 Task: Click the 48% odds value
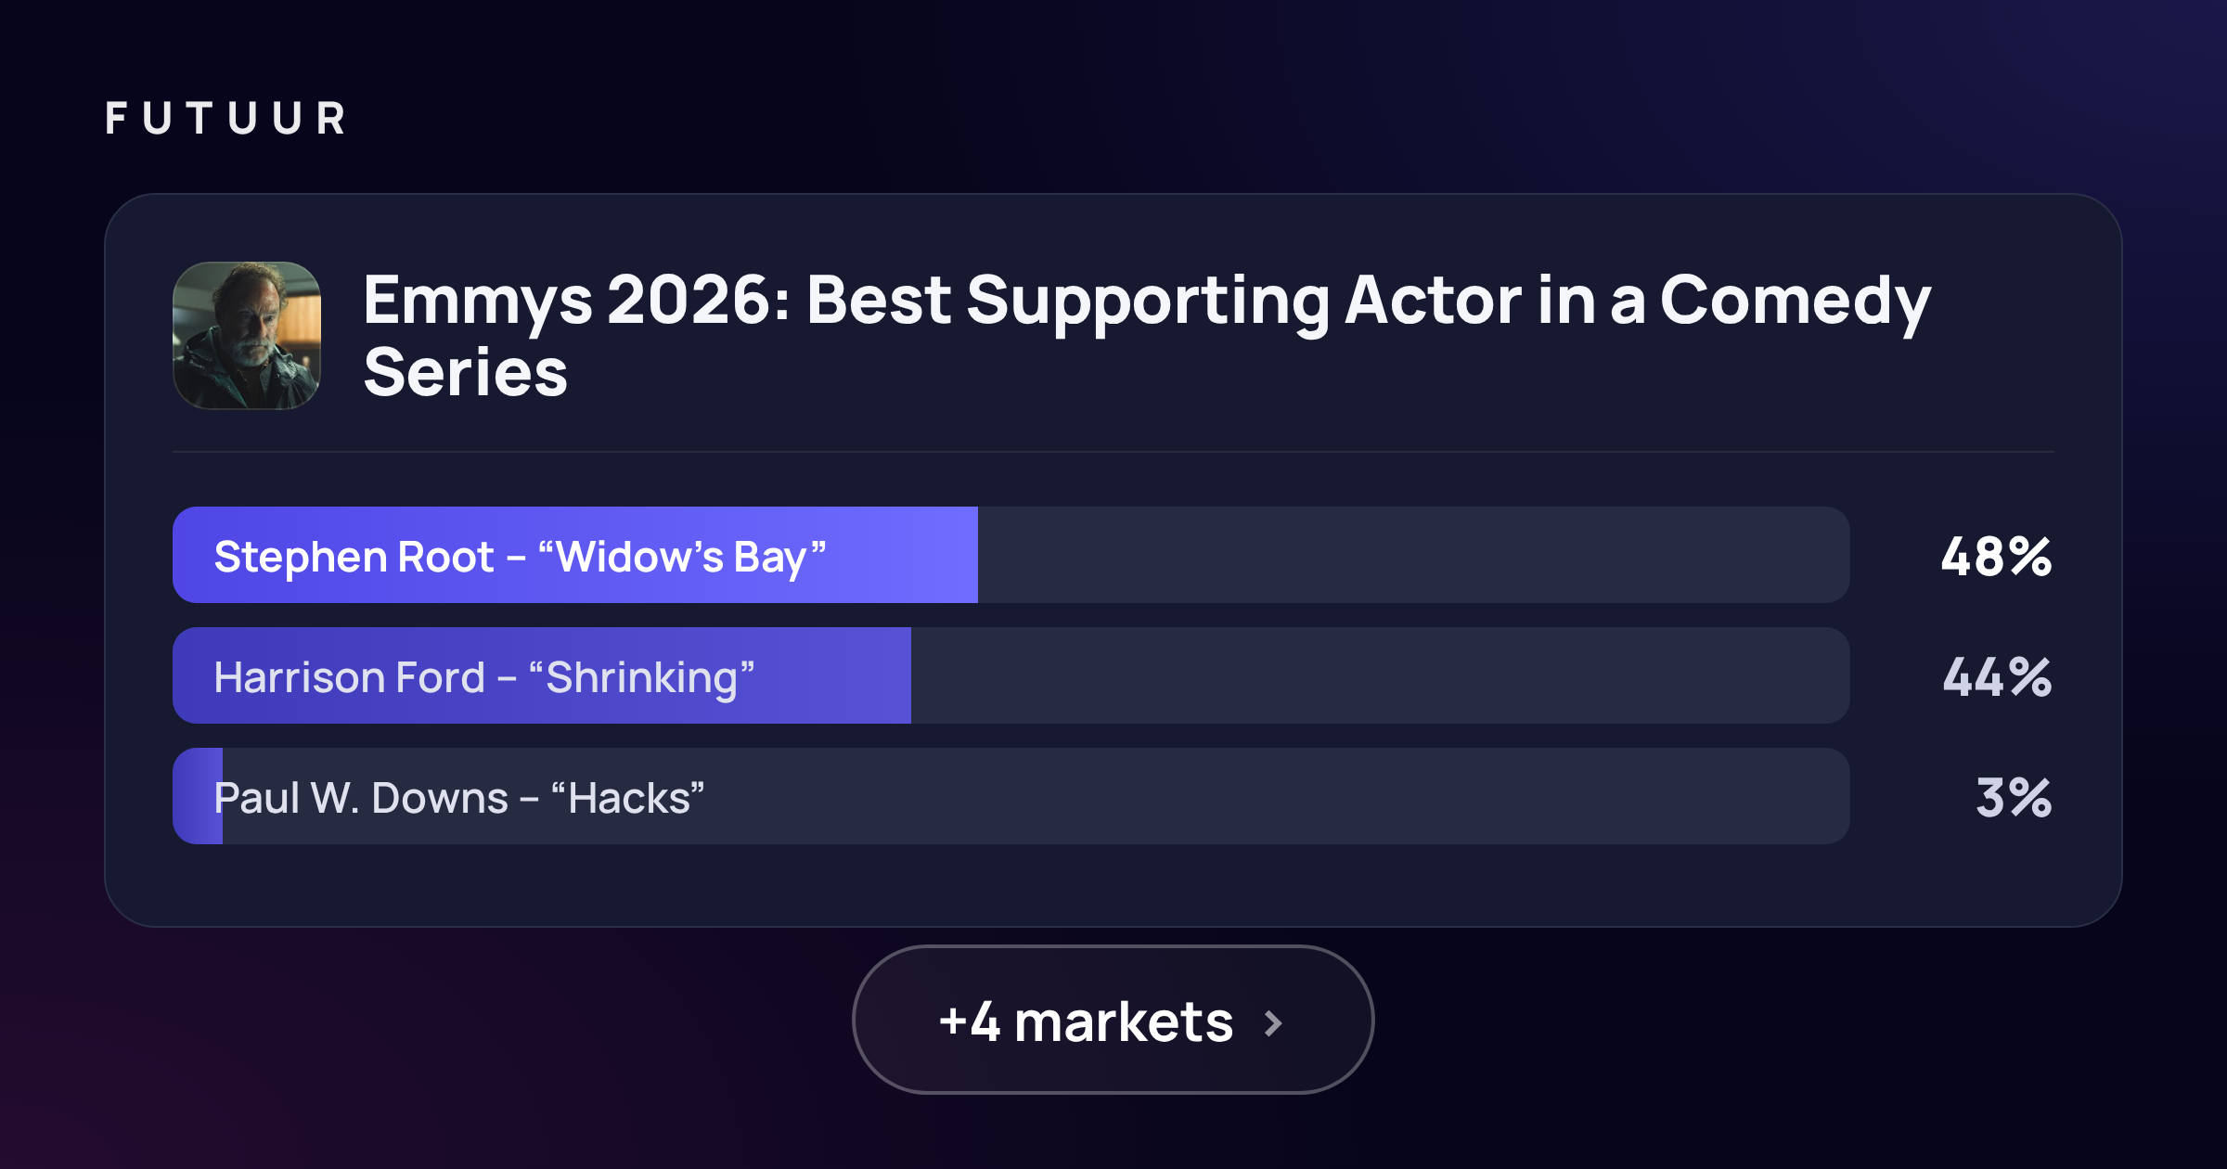(x=1996, y=557)
